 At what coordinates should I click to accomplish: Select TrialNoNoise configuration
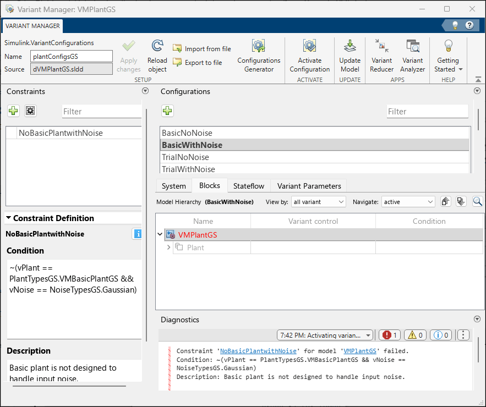pyautogui.click(x=315, y=157)
